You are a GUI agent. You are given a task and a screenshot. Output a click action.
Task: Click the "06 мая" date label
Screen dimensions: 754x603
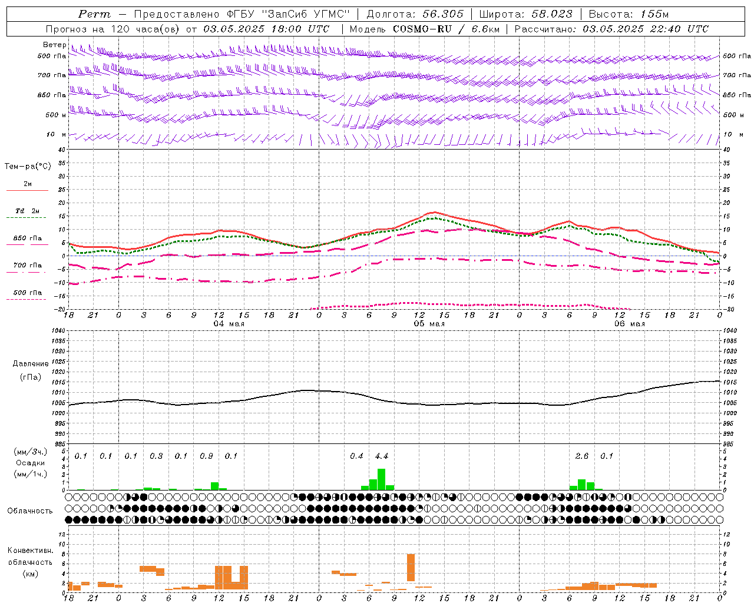(x=630, y=324)
